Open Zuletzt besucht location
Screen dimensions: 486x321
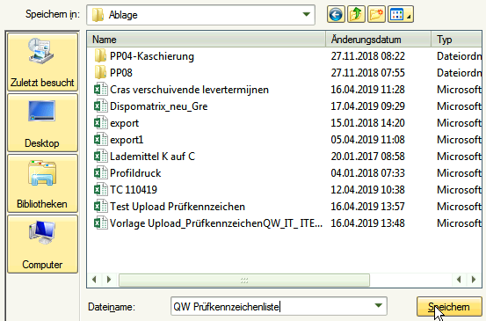(42, 62)
